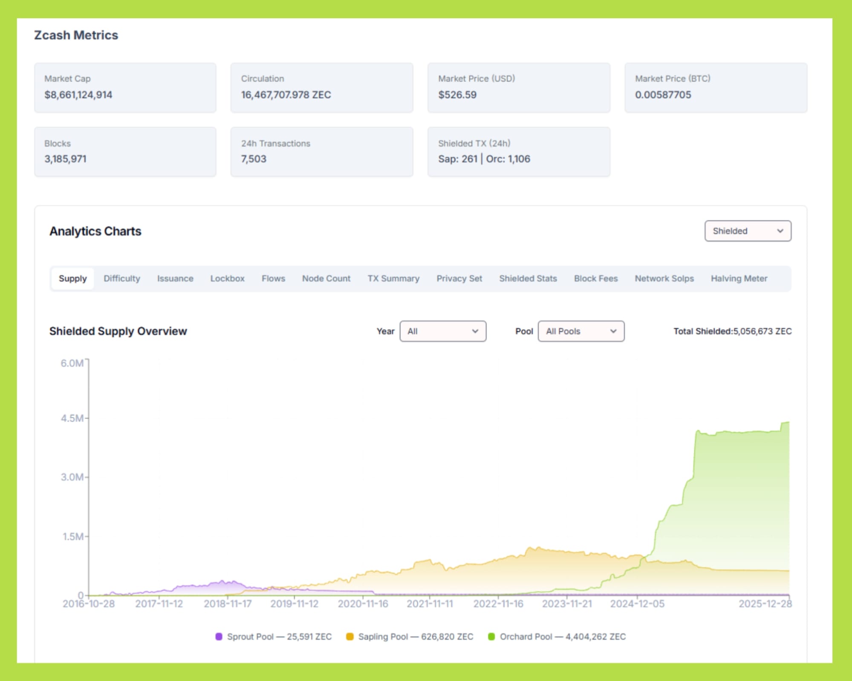Open the Network Solps tab
Screen dimensions: 852x681
click(664, 279)
